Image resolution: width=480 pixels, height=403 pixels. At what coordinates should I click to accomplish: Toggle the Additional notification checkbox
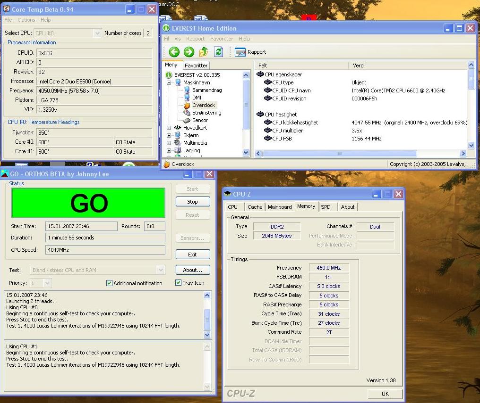pos(109,283)
